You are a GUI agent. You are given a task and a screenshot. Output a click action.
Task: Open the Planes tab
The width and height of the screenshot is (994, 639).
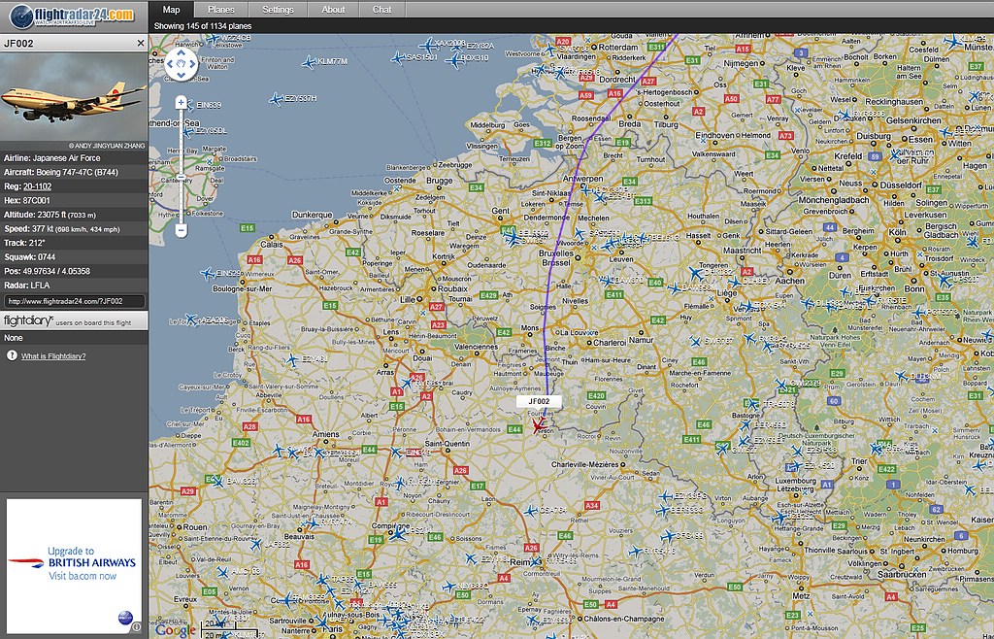[220, 10]
